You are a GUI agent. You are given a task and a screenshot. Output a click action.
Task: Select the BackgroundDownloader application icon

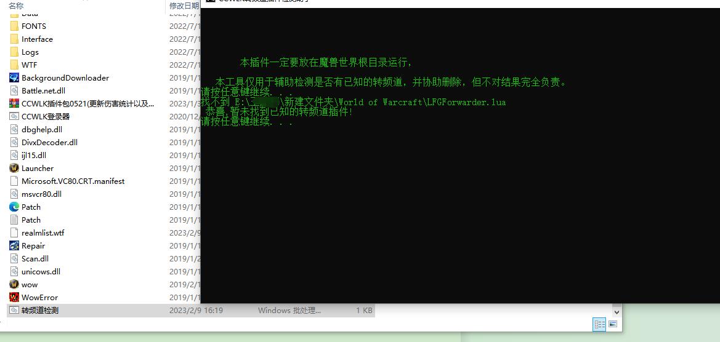coord(14,78)
